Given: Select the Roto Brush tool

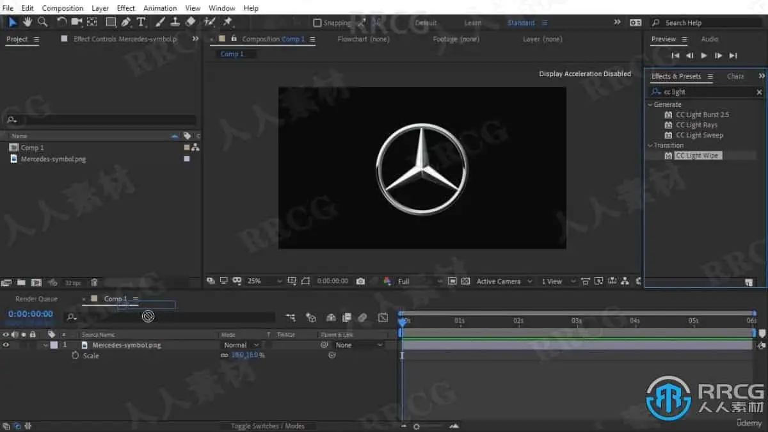Looking at the screenshot, I should point(209,22).
